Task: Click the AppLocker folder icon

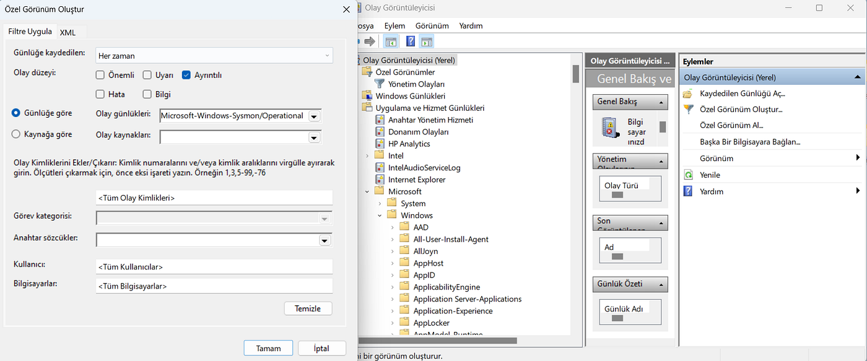Action: click(404, 323)
